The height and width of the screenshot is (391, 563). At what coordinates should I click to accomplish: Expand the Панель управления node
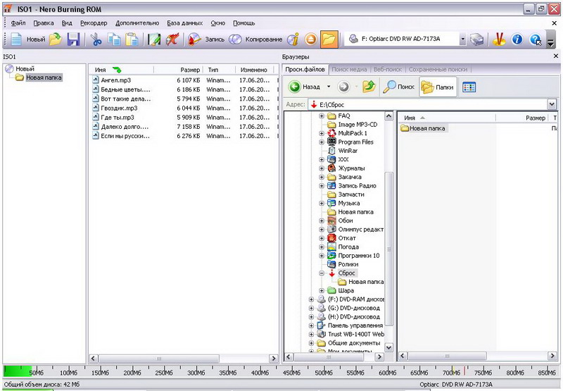311,325
